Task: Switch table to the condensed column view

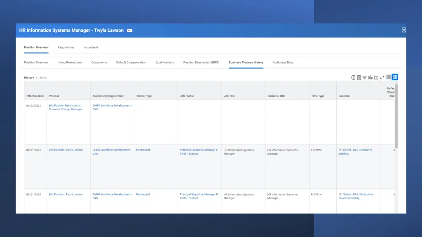Action: click(389, 77)
